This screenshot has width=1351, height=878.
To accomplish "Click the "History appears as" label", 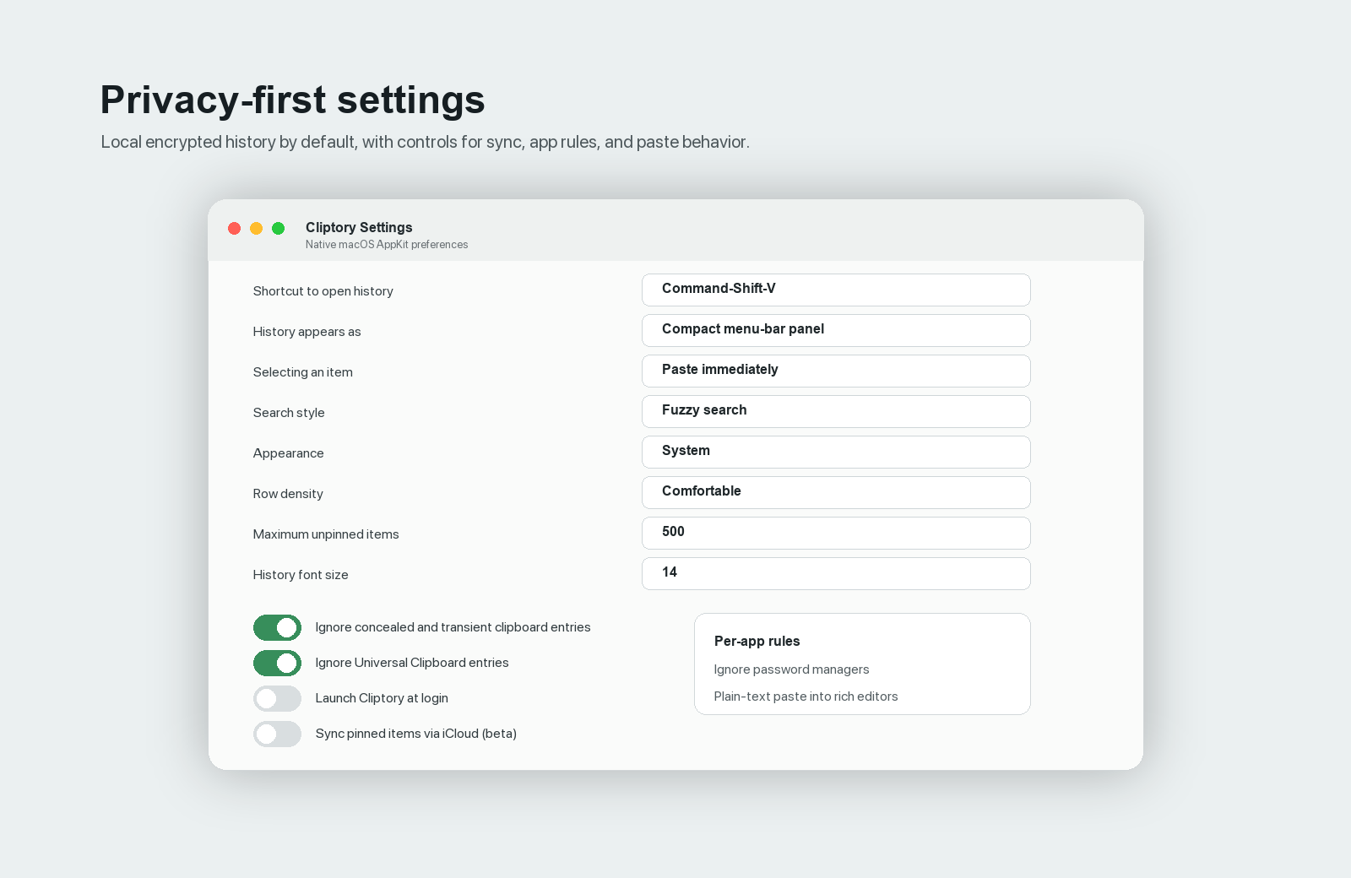I will click(307, 332).
